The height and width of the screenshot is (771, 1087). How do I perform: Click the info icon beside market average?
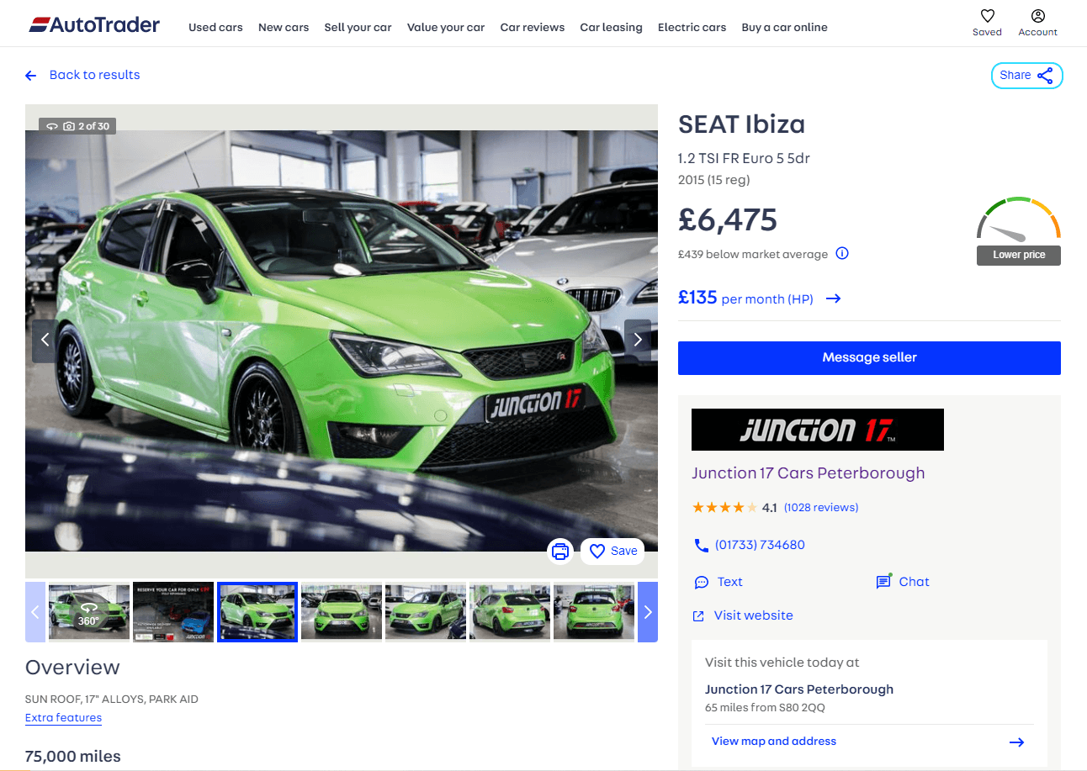coord(842,254)
